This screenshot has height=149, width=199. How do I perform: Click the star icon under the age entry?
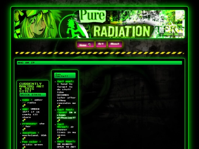pyautogui.click(x=24, y=120)
